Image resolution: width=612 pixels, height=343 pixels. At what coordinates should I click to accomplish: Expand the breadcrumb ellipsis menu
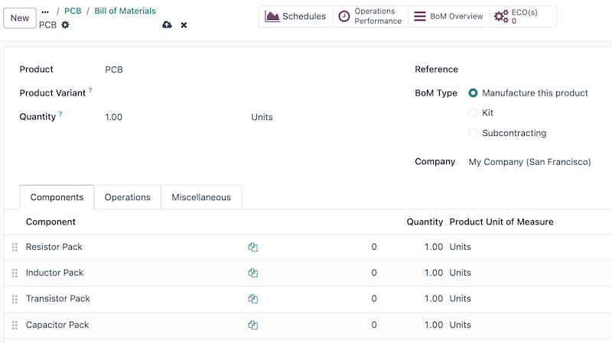[45, 11]
